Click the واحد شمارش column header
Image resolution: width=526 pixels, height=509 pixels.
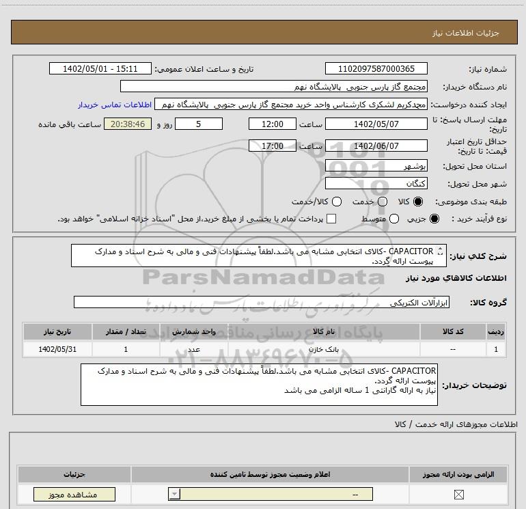[194, 331]
